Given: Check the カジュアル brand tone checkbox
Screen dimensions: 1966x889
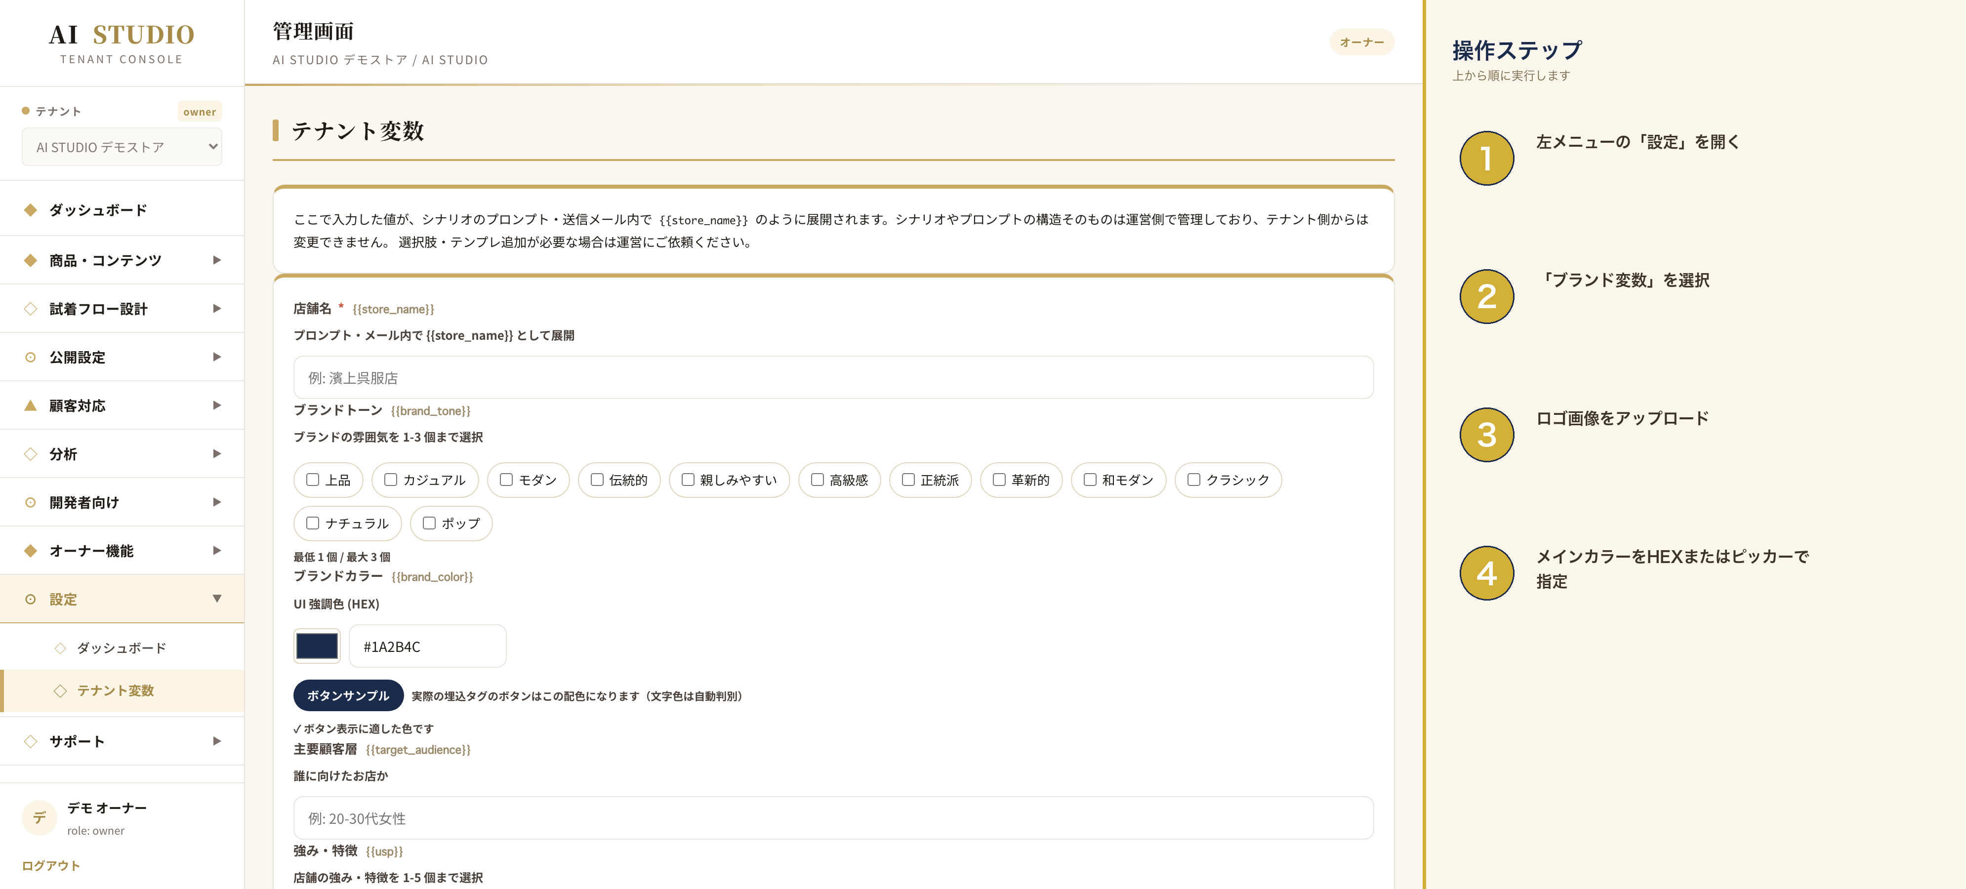Looking at the screenshot, I should tap(391, 479).
